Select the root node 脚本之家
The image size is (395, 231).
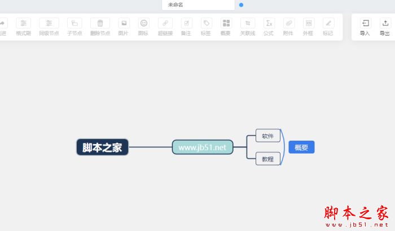pos(103,147)
